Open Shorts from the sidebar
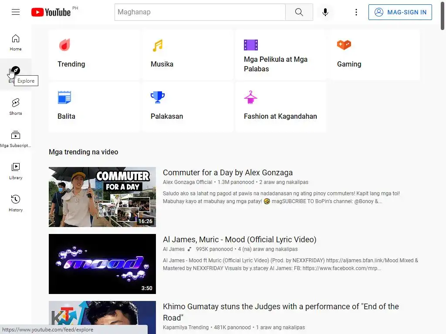 16,107
